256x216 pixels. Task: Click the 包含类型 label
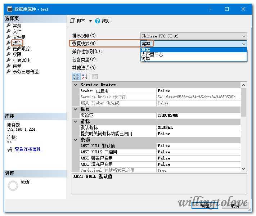tap(85, 60)
